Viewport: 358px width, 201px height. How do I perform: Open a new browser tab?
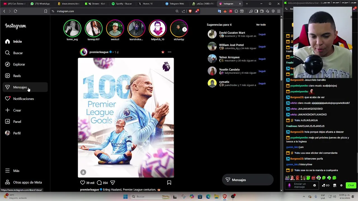tap(247, 4)
